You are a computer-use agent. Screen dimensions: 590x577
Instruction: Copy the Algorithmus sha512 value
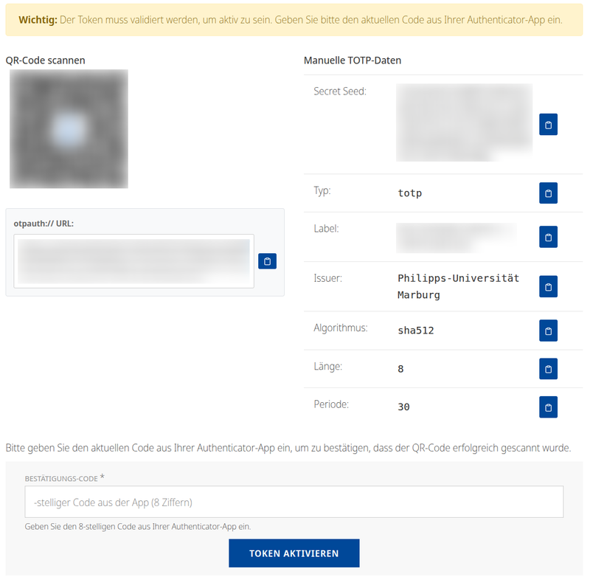click(x=548, y=331)
